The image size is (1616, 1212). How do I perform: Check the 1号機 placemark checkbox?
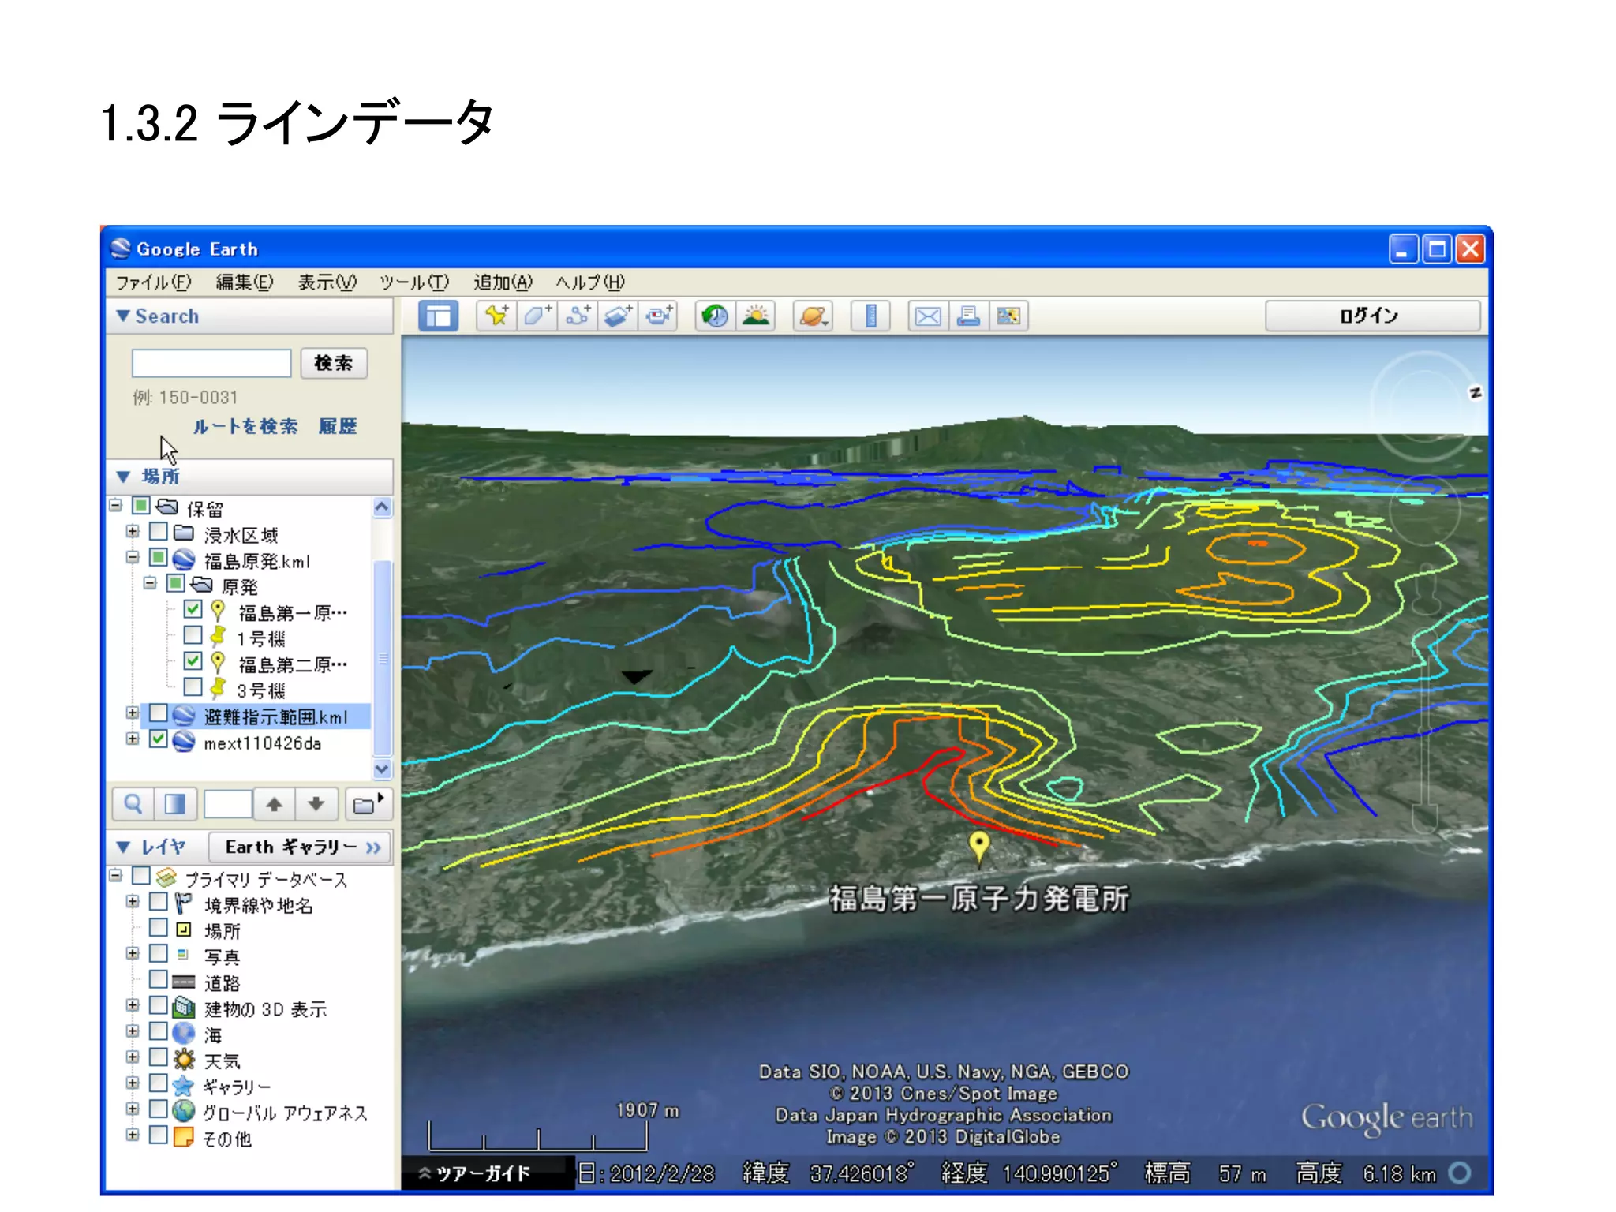(x=193, y=635)
